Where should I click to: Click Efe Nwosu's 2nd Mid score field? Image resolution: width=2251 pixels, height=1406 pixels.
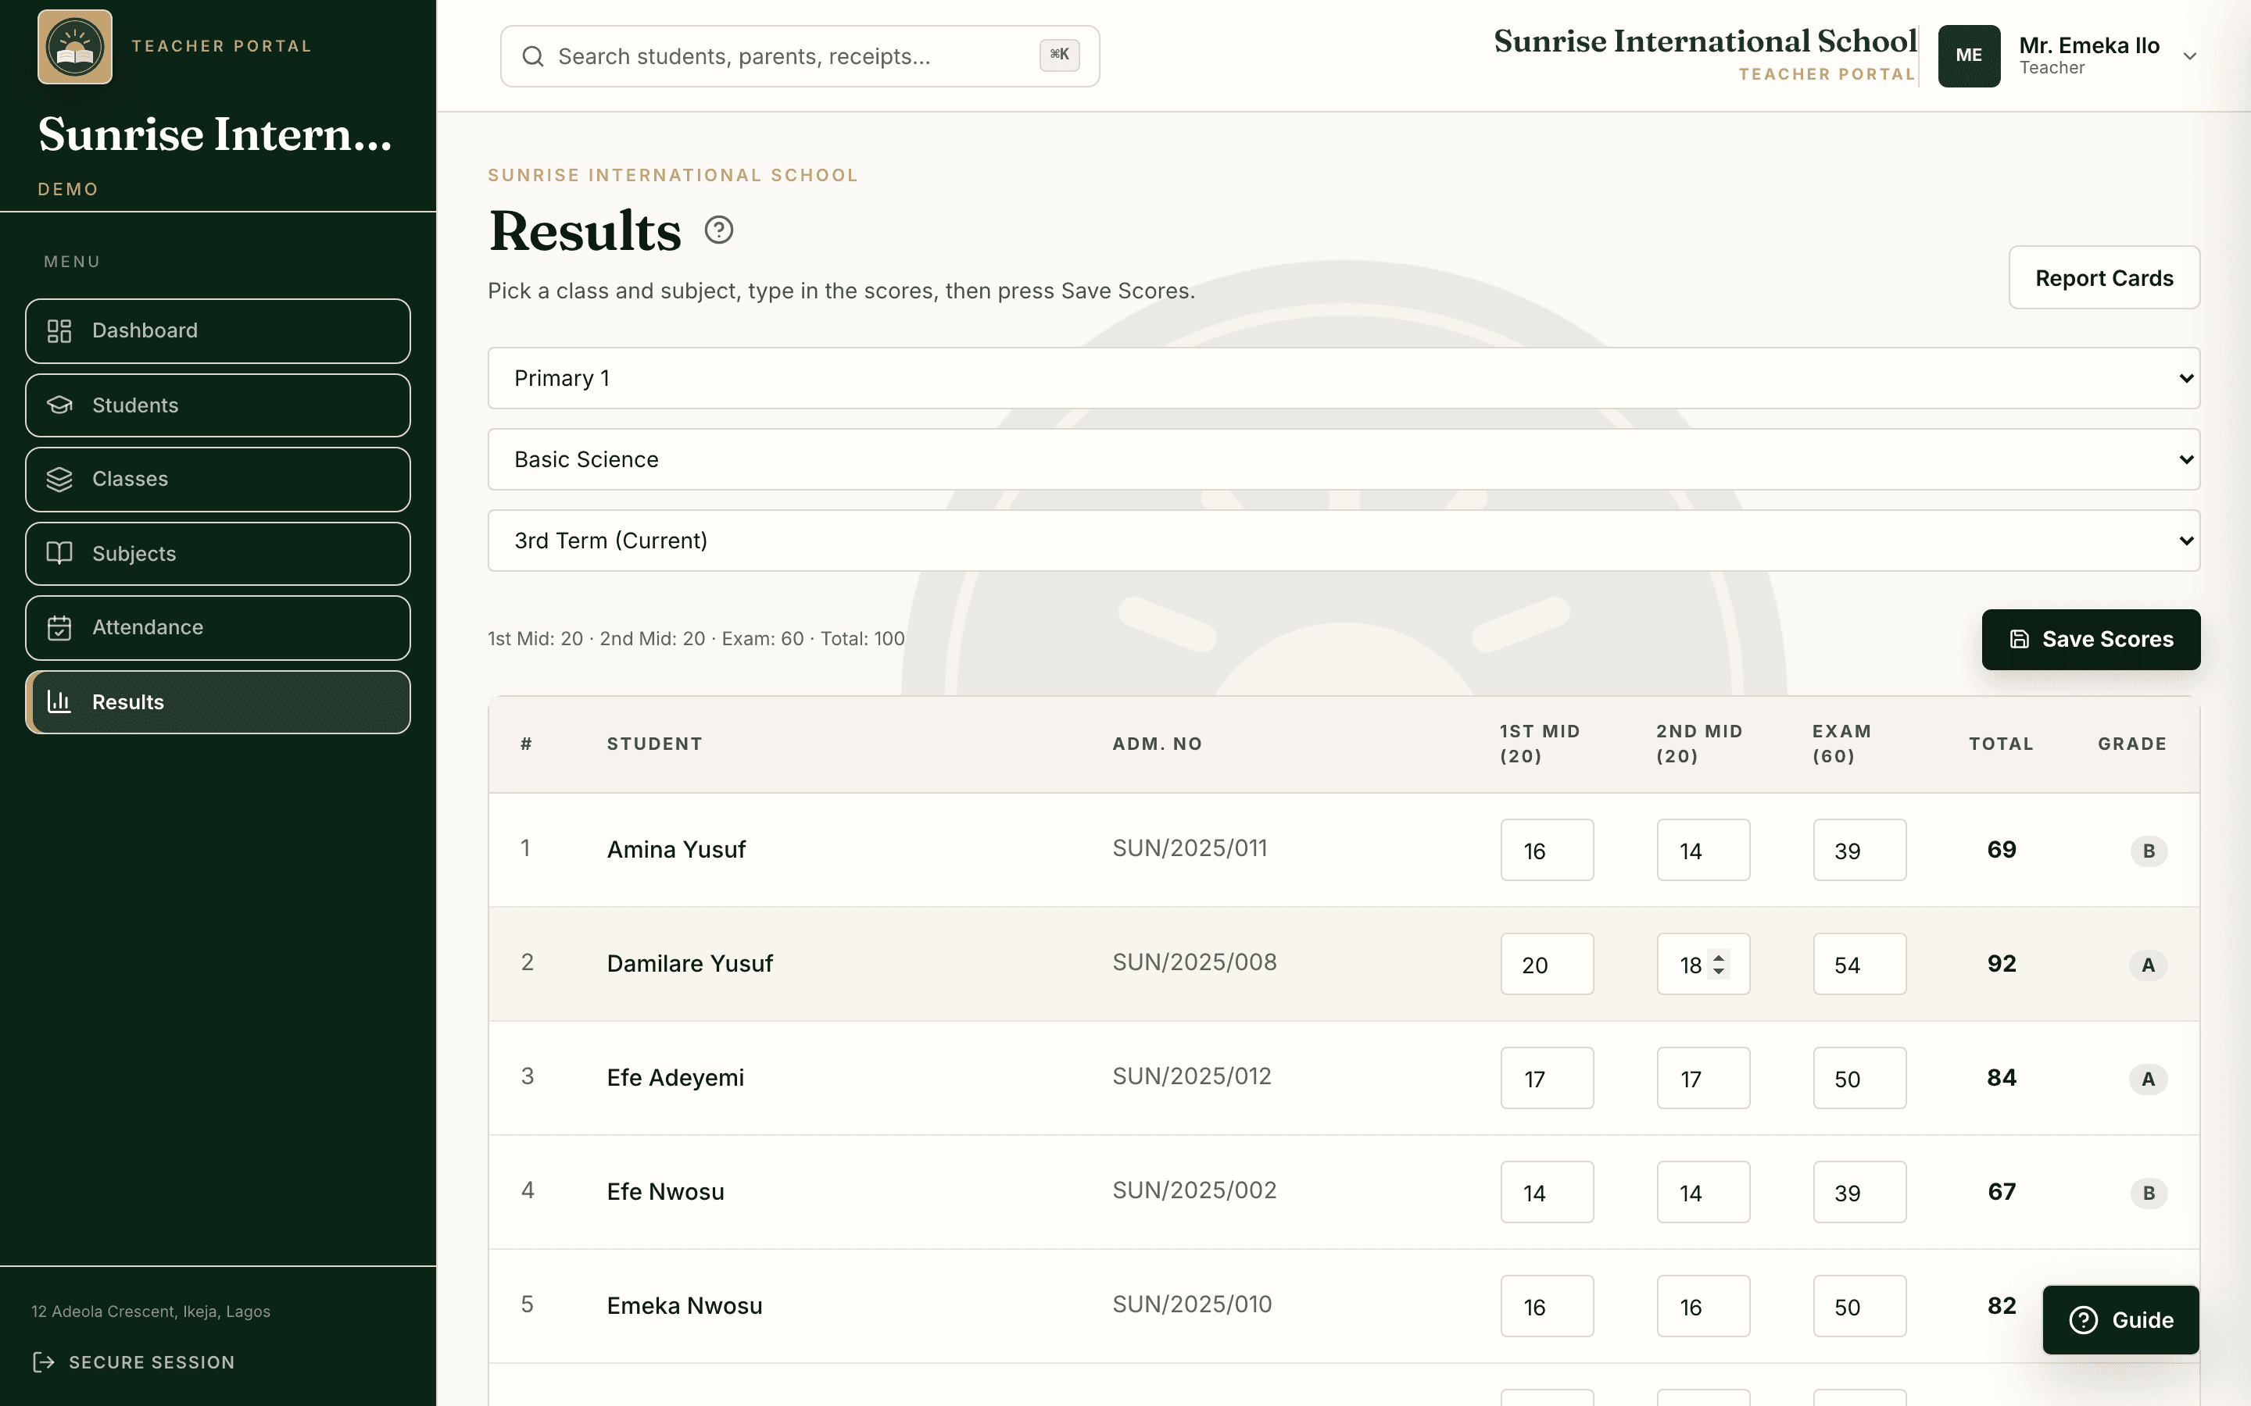click(1703, 1192)
